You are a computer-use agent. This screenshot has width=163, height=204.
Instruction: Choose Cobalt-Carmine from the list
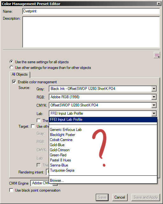[x=103, y=140]
